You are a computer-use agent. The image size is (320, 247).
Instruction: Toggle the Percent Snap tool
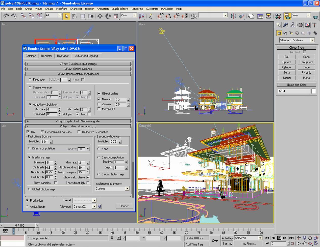[x=177, y=16]
